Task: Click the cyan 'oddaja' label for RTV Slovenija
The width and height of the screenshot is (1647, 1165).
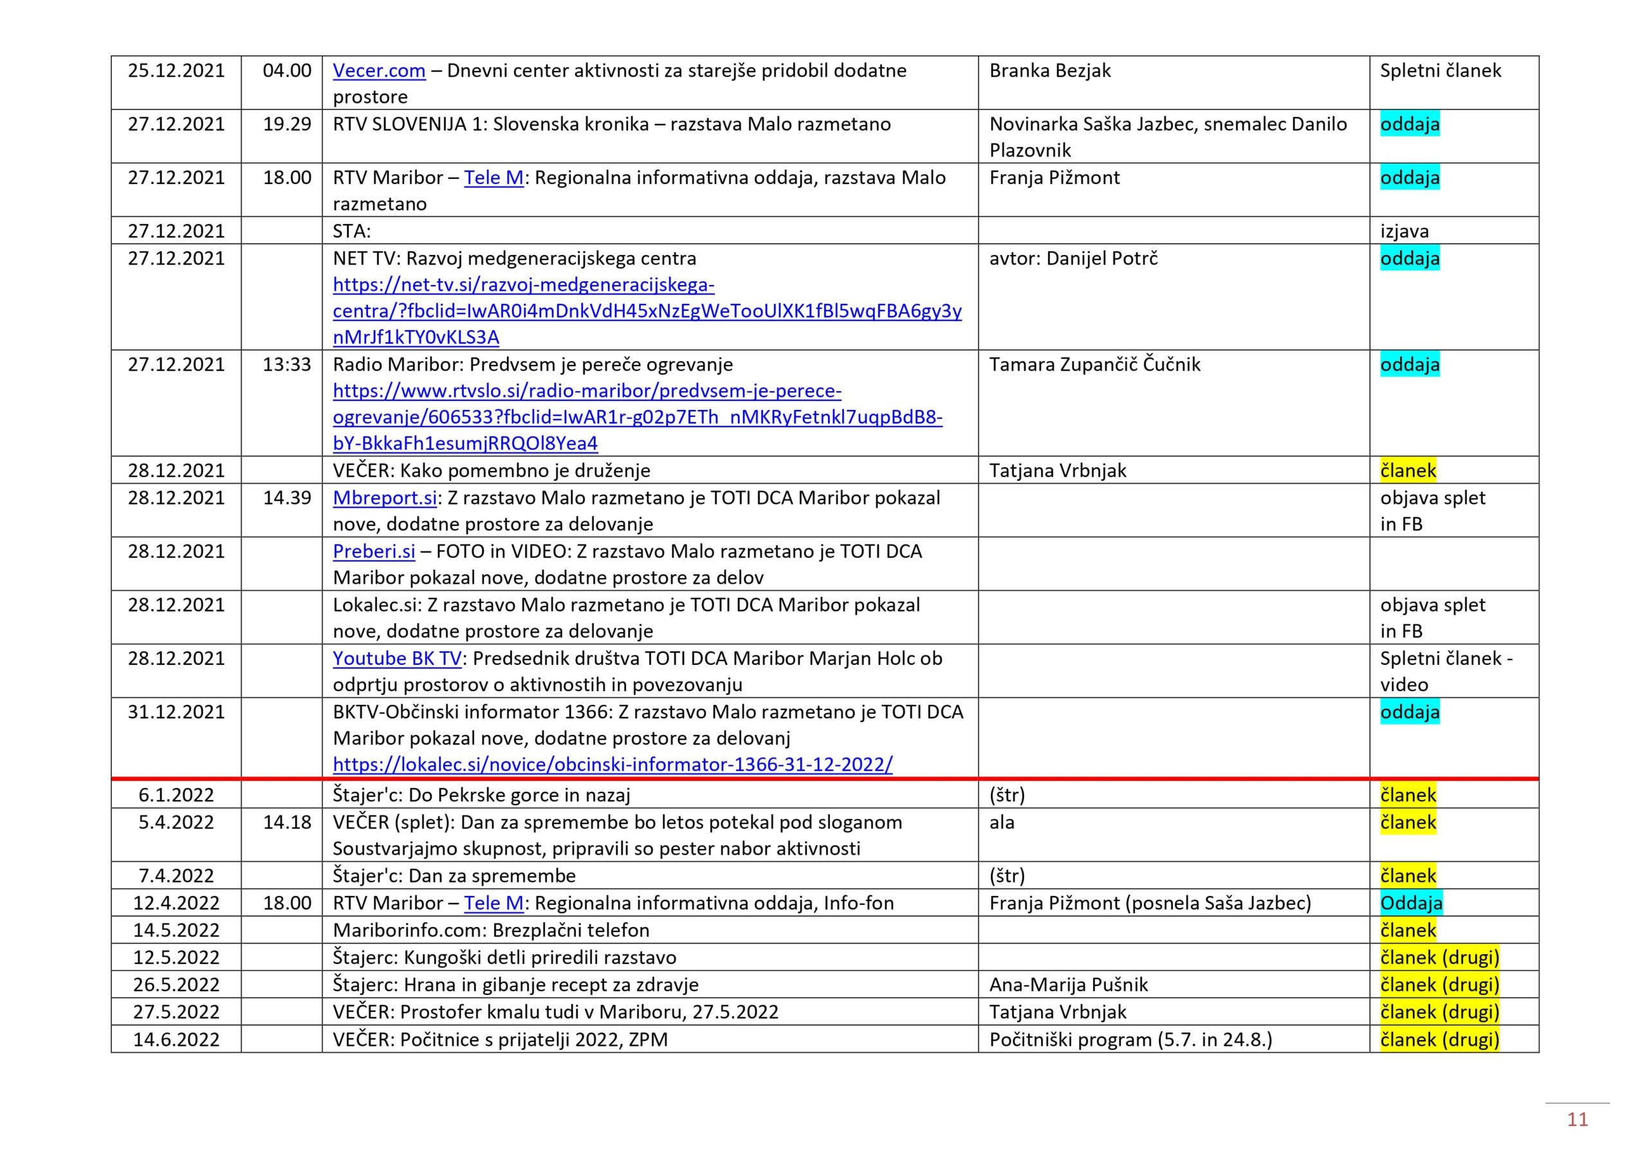Action: click(1409, 124)
